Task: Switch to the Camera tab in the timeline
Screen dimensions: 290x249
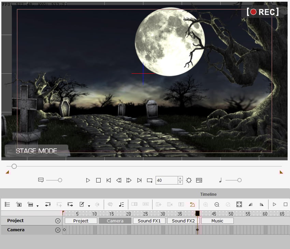Action: [115, 221]
